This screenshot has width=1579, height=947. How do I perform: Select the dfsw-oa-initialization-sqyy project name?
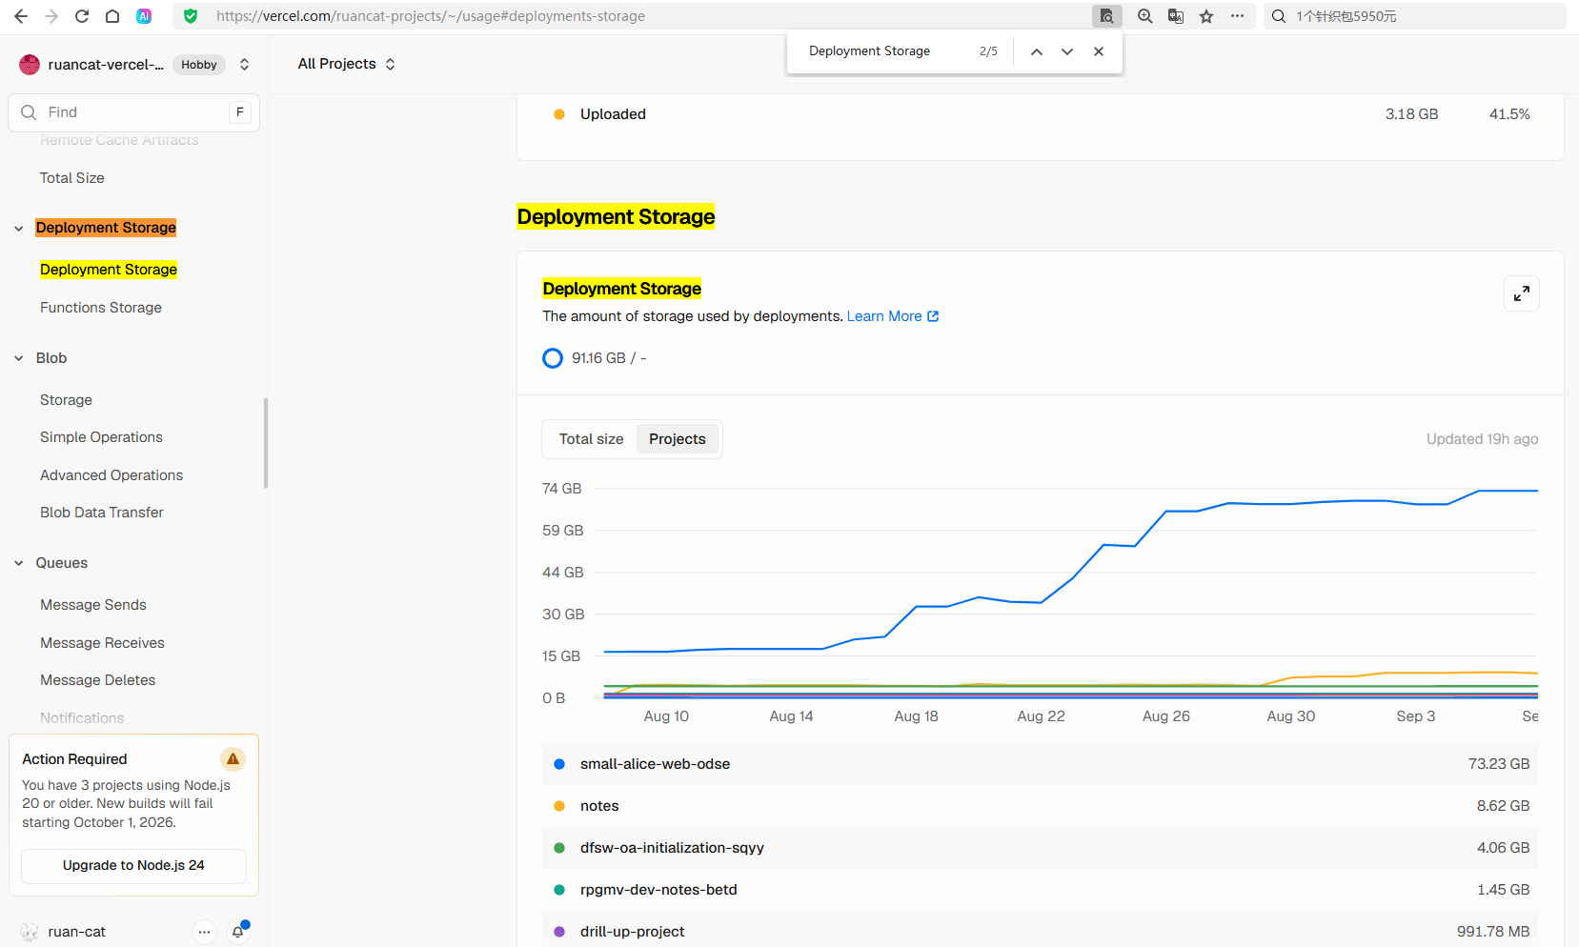[672, 848]
